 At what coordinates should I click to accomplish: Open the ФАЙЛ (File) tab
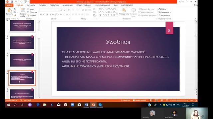[x=9, y=5]
